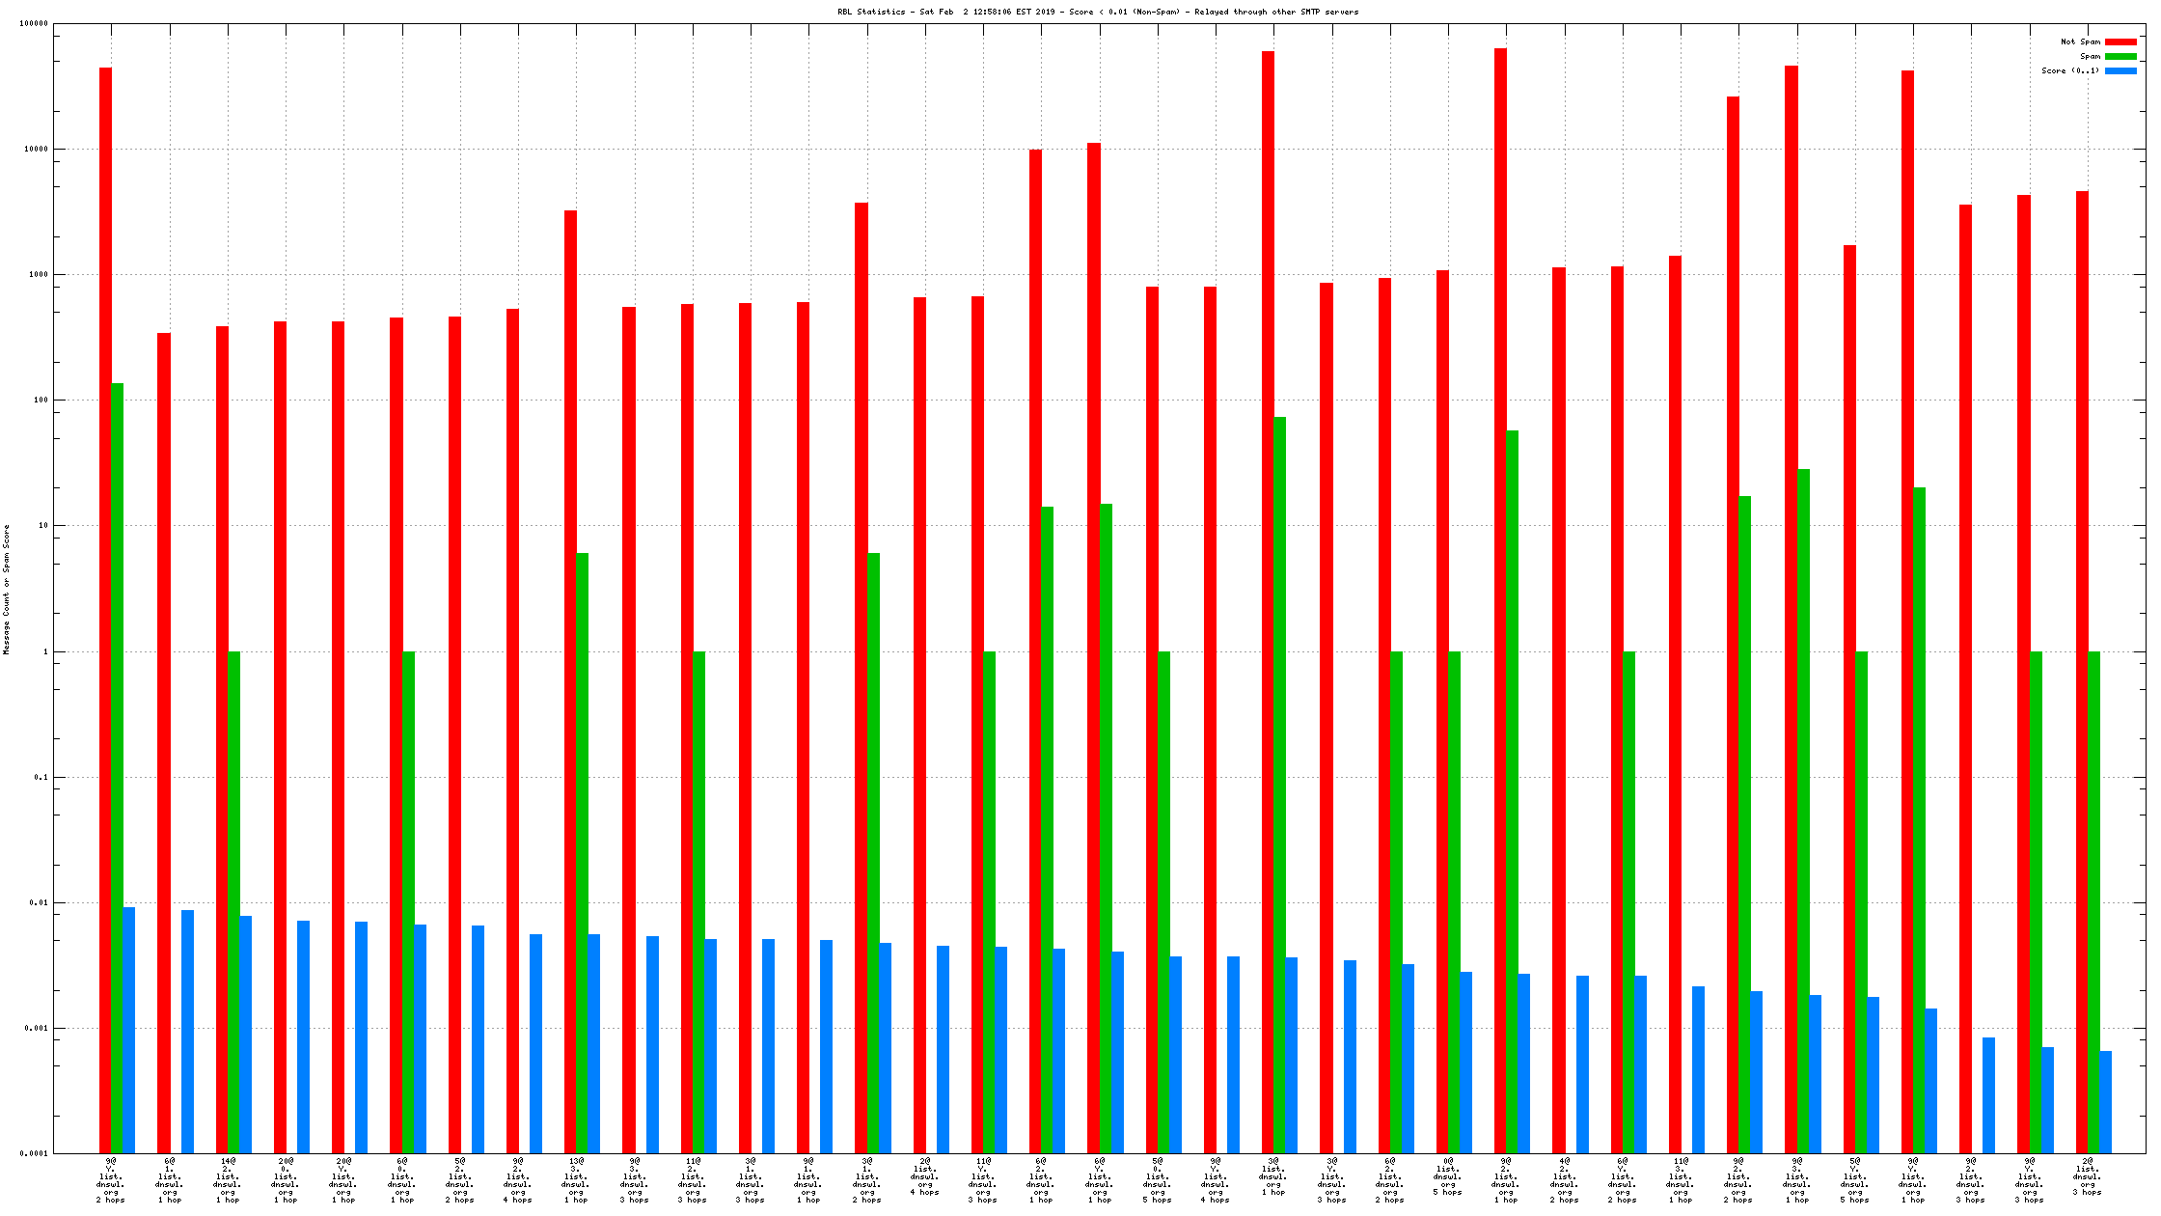Click the '0@ list.dnswl.org 5 hops' x-axis label
This screenshot has width=2161, height=1216.
pos(1448,1176)
